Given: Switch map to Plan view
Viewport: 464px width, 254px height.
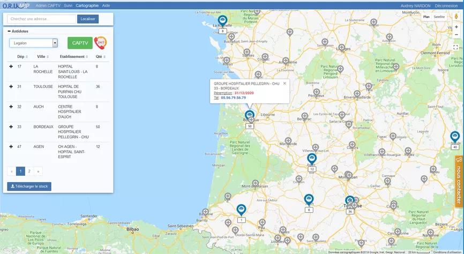Looking at the screenshot, I should [x=426, y=17].
